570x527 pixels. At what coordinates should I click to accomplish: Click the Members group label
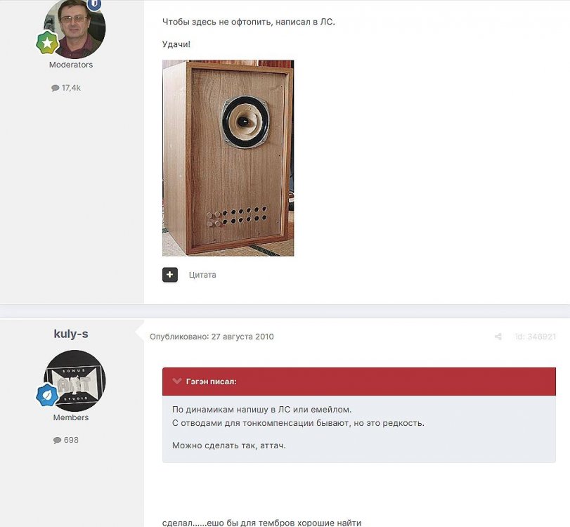point(71,417)
